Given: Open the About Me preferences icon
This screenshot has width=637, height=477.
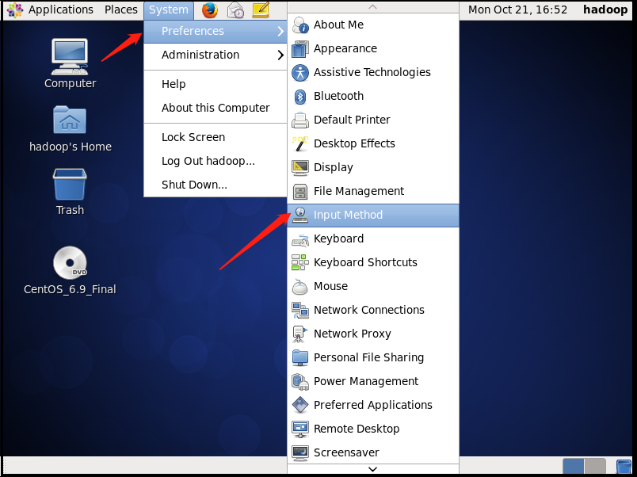Looking at the screenshot, I should pyautogui.click(x=300, y=25).
